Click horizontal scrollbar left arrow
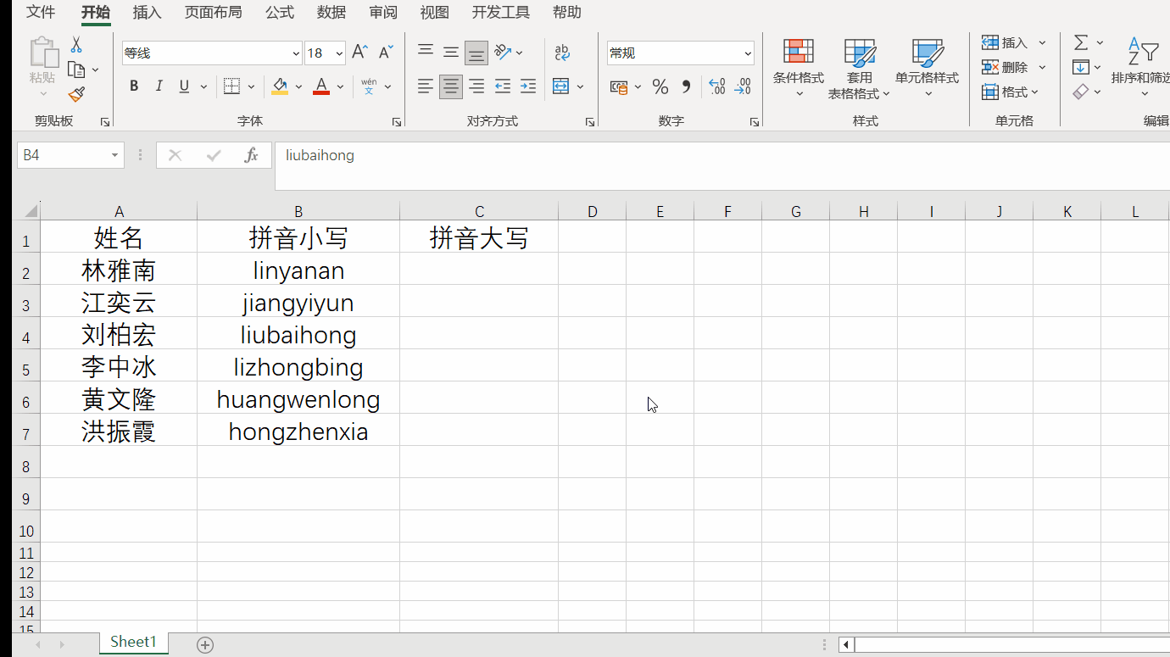 coord(846,645)
